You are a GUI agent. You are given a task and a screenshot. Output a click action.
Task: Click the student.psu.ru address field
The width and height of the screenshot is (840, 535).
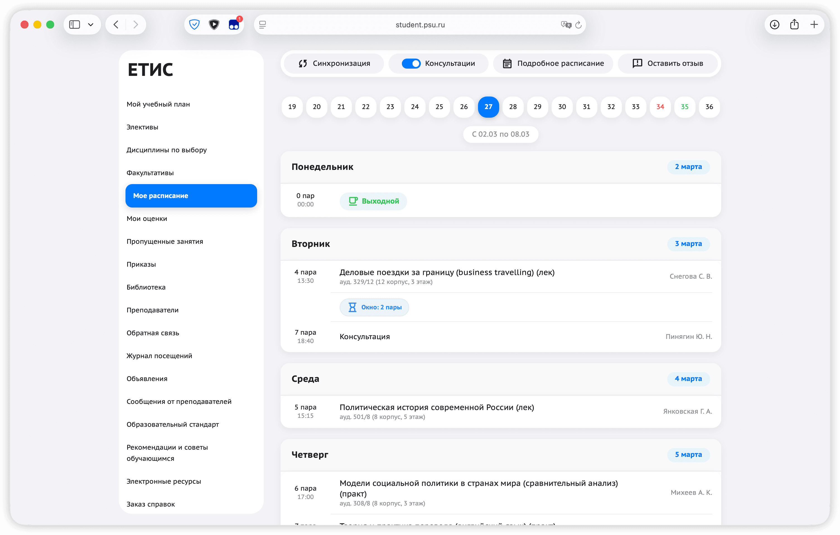(x=420, y=25)
